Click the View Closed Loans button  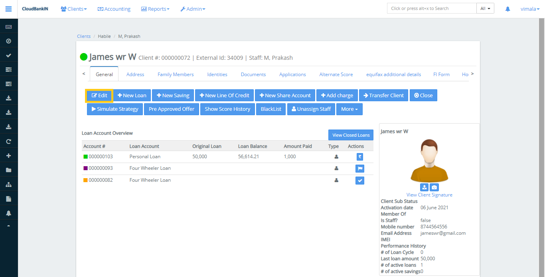(x=351, y=135)
